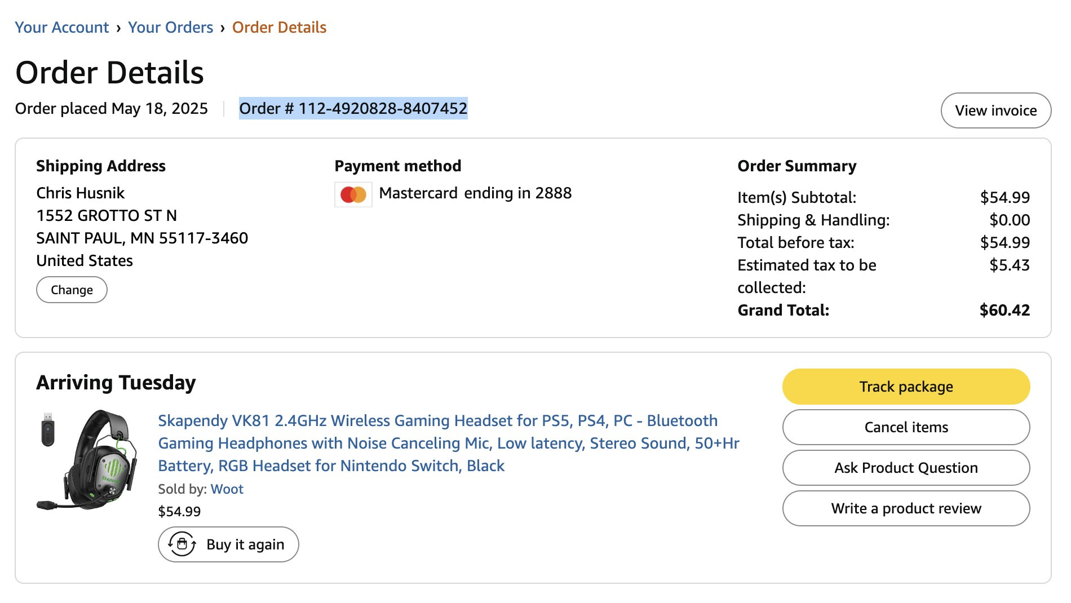The image size is (1071, 603).
Task: Open the View invoice button
Action: tap(996, 110)
